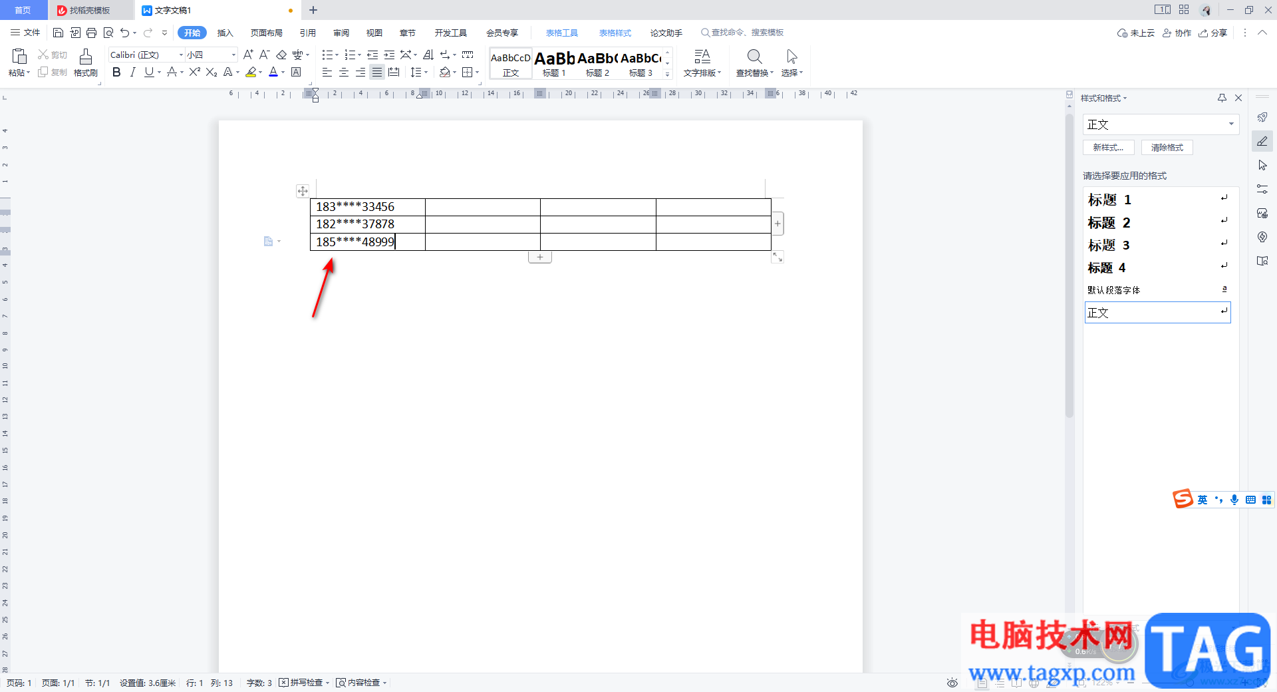Open the 表格样式 tab
Viewport: 1277px width, 692px height.
pyautogui.click(x=615, y=33)
